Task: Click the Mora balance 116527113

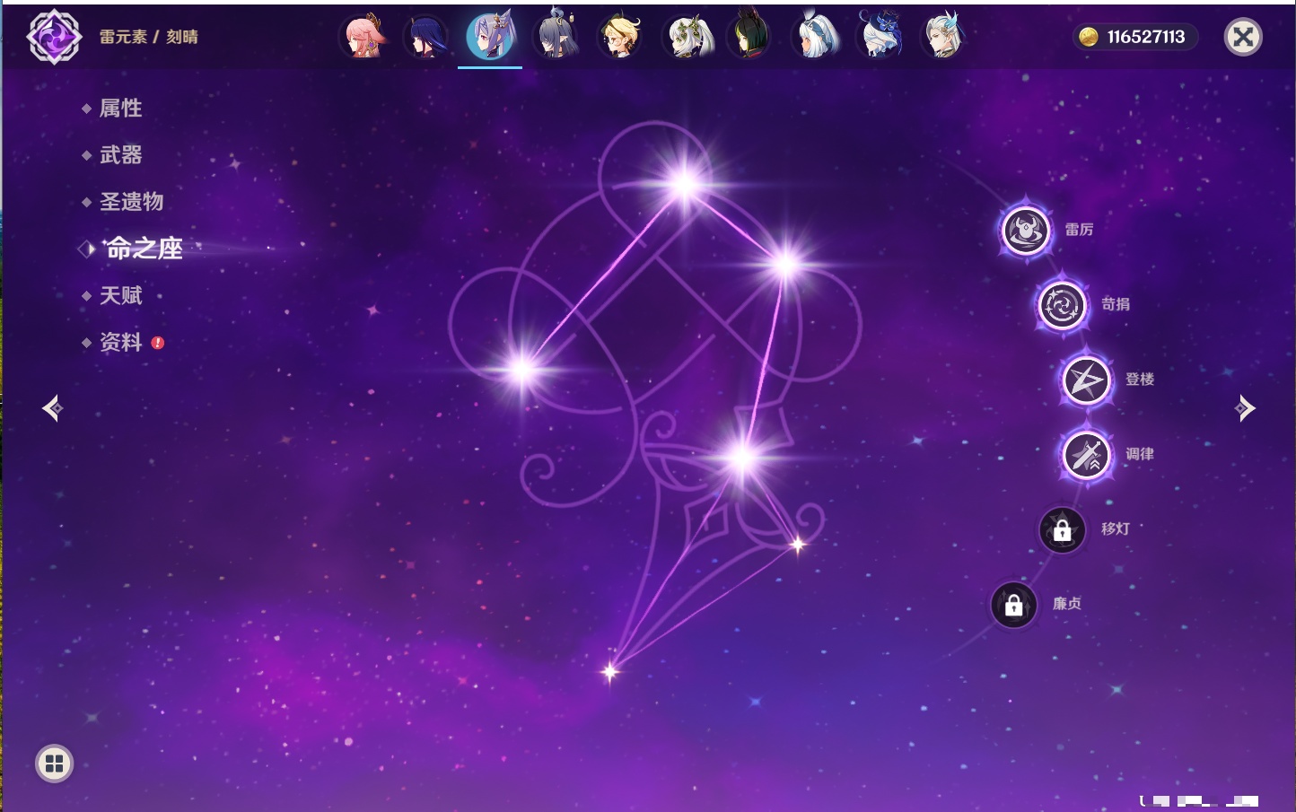Action: tap(1146, 37)
